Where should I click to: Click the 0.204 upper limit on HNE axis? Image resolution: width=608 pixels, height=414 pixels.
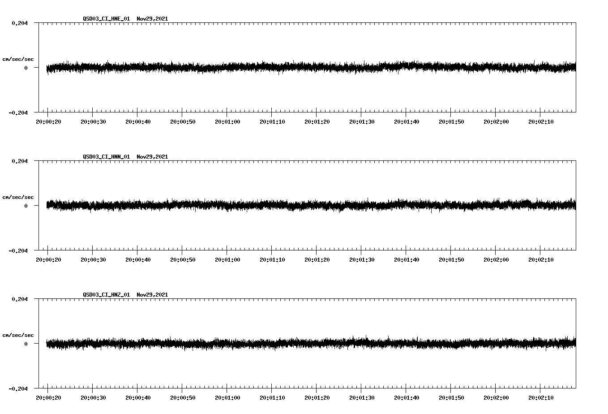pyautogui.click(x=19, y=23)
